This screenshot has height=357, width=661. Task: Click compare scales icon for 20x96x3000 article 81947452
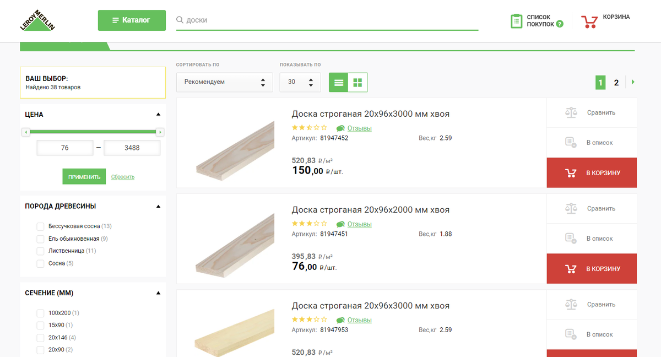571,112
